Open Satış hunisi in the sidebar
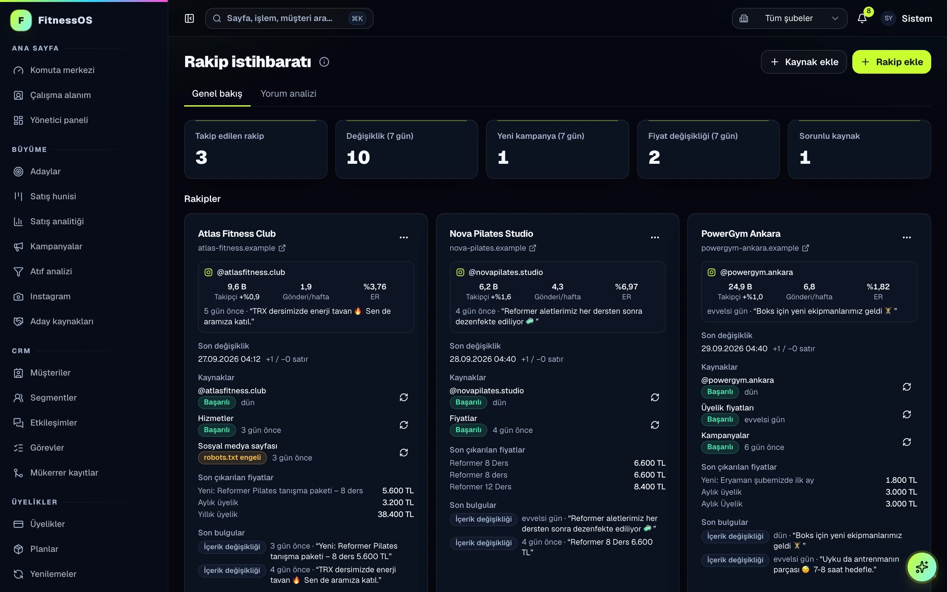 pos(53,196)
